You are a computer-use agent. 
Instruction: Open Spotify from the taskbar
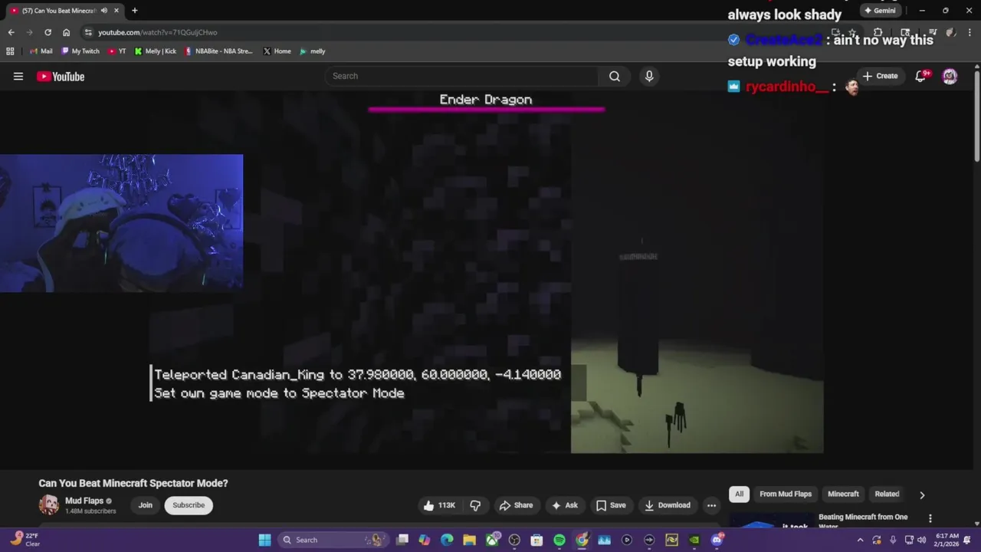pos(559,540)
